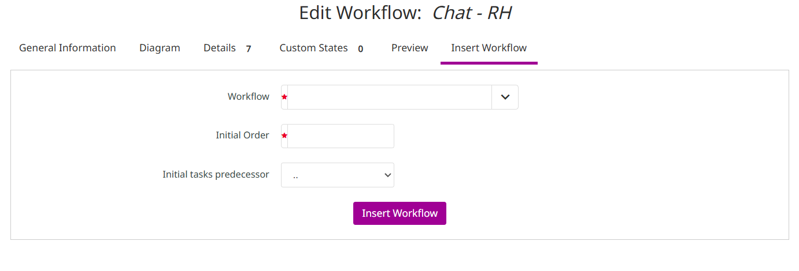This screenshot has width=799, height=271.
Task: Open the Initial tasks predecessor dropdown
Action: click(338, 175)
